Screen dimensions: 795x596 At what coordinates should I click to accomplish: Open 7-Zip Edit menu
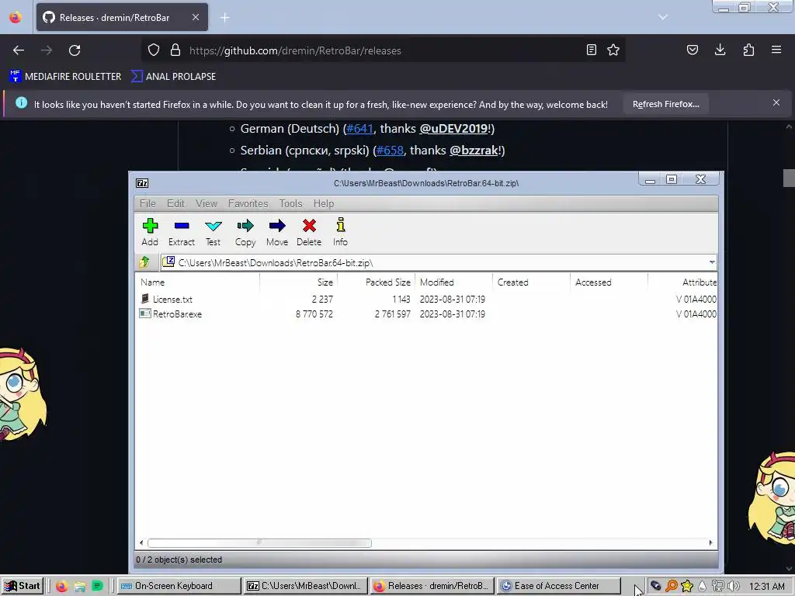[x=176, y=203]
